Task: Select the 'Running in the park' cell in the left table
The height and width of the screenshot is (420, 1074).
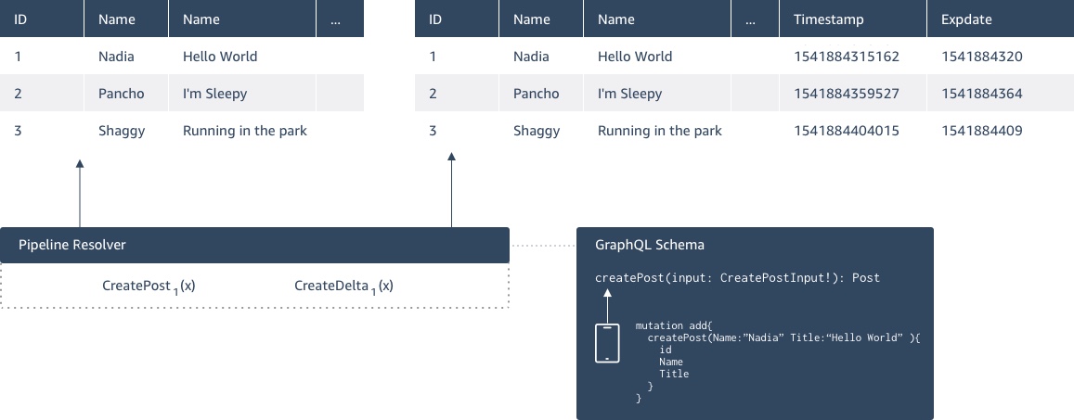Action: [245, 131]
